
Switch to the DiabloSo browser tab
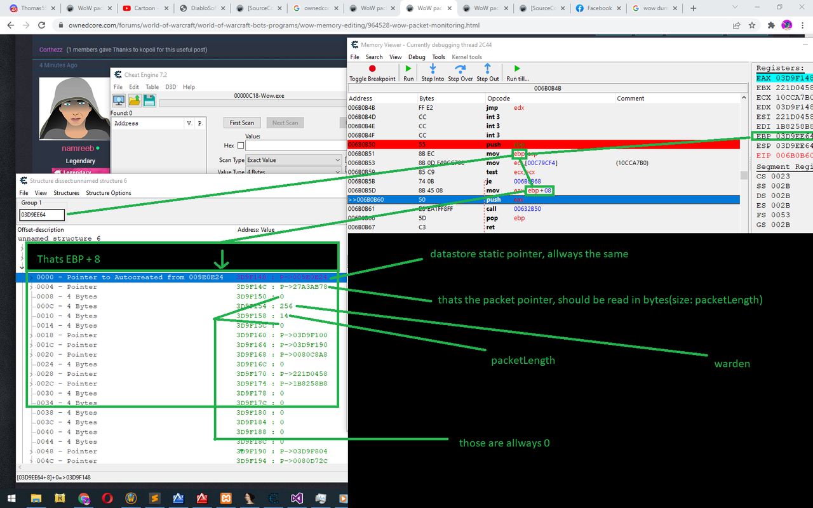click(x=201, y=8)
